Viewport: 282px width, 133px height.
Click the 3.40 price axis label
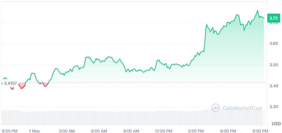pyautogui.click(x=274, y=86)
